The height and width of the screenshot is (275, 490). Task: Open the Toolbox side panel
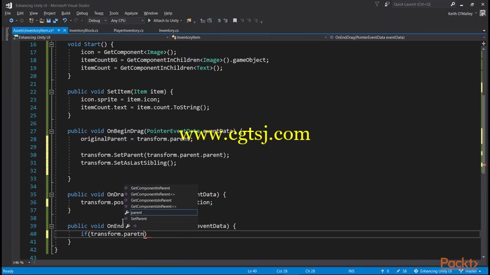(7, 34)
